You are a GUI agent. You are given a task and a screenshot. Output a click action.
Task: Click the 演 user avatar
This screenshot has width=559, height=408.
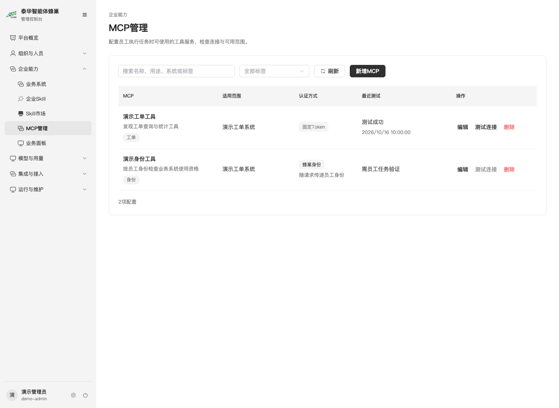point(12,395)
